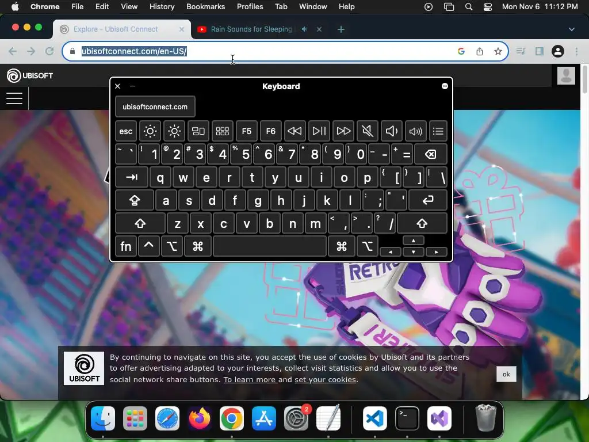Open the Ubisoft hamburger menu
Viewport: 589px width, 442px height.
(14, 98)
